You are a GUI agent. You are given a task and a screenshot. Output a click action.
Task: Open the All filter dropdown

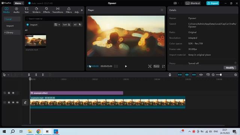point(77,25)
